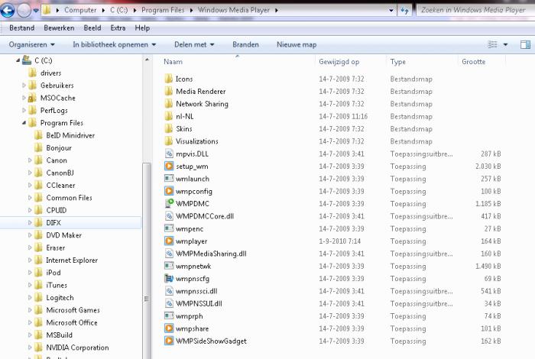Screen dimensions: 535x359
Task: Click the refresh button beside address bar
Action: tap(404, 11)
